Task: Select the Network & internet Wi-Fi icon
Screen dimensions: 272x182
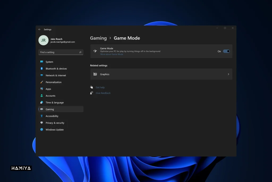Action: [x=42, y=75]
